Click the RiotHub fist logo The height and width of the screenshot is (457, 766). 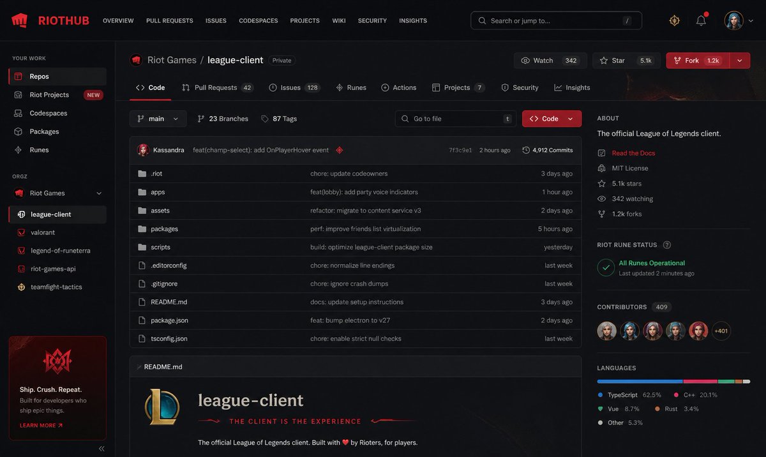(20, 20)
